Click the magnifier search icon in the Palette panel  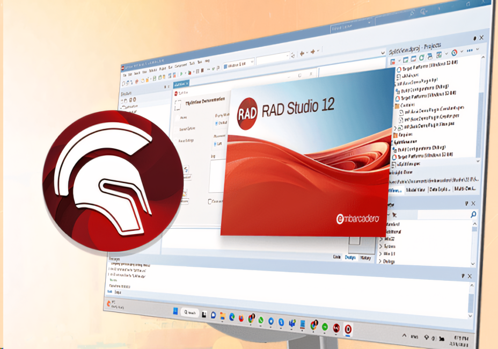[x=473, y=215]
